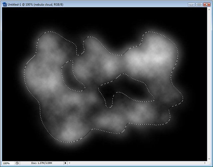This screenshot has height=167, width=213.
Task: Click the horizontal scrollbar left arrow
Action: 70,163
